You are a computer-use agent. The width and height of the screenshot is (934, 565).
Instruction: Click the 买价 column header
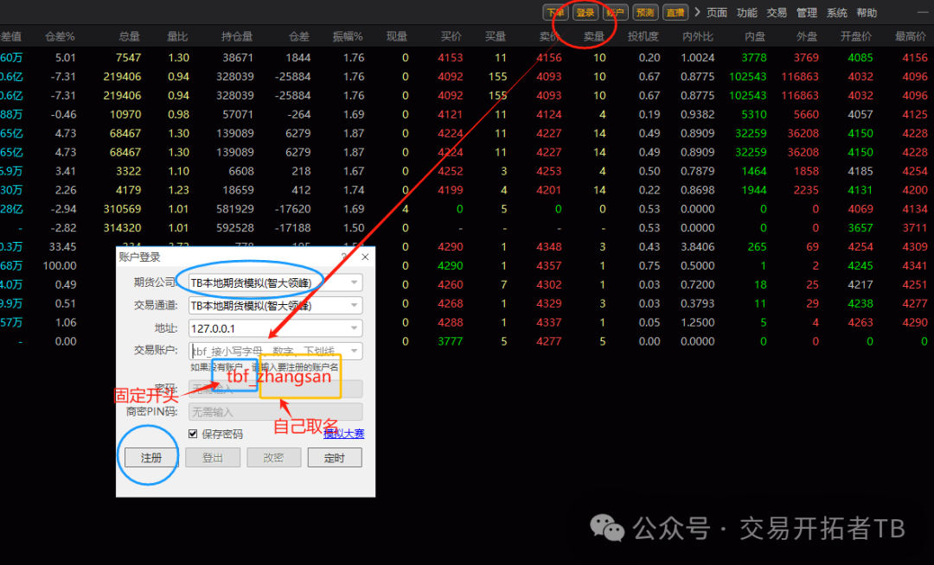pos(451,36)
